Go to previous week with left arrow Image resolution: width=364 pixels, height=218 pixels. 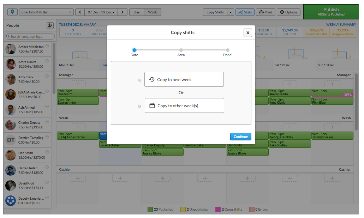click(80, 12)
